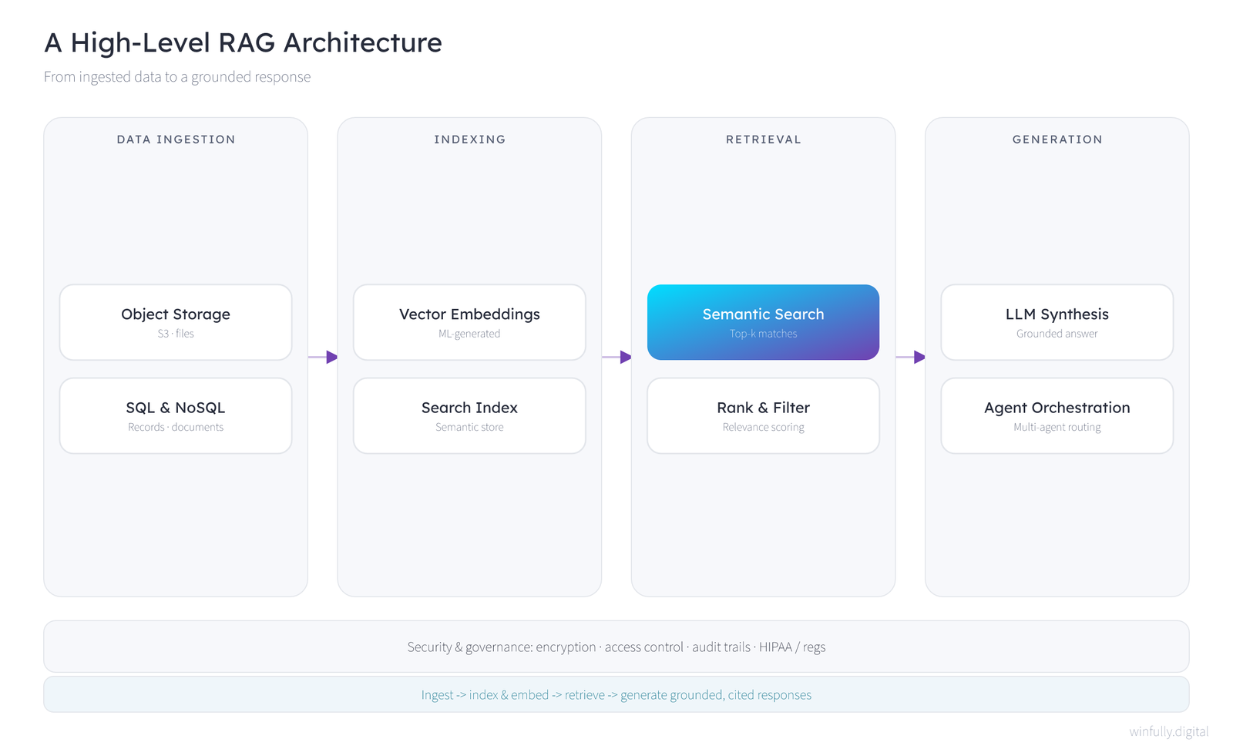Click the Search Index card
The height and width of the screenshot is (756, 1233).
coord(469,415)
